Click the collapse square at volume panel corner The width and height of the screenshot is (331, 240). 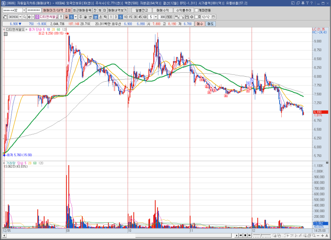tap(327, 163)
